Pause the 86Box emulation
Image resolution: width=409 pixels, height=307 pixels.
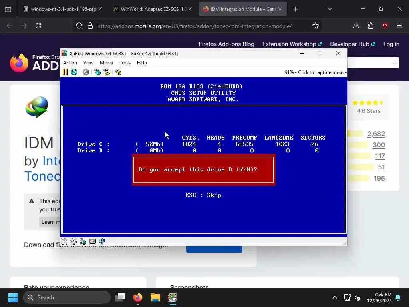click(x=65, y=72)
